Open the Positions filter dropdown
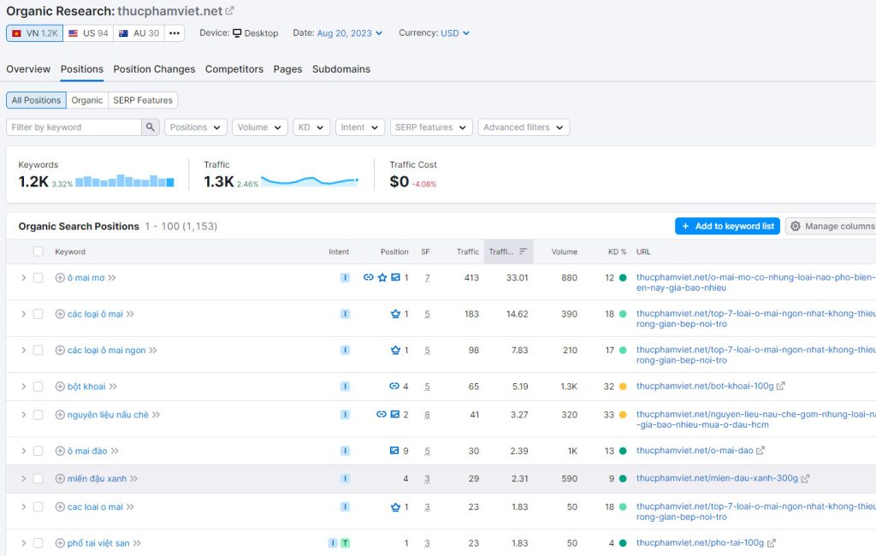Screen dimensions: 876x556 click(x=196, y=127)
